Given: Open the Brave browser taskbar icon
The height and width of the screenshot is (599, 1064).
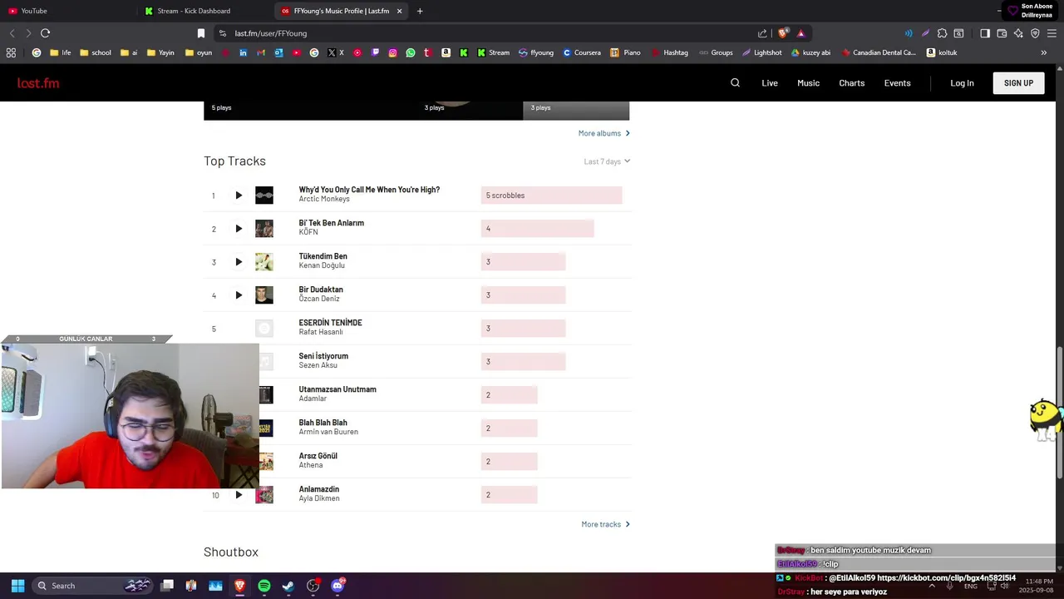Looking at the screenshot, I should pos(240,586).
